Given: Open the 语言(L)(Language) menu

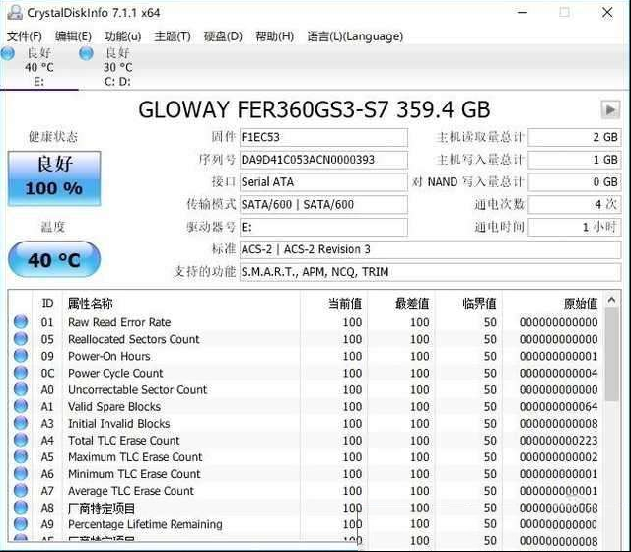Looking at the screenshot, I should click(355, 36).
